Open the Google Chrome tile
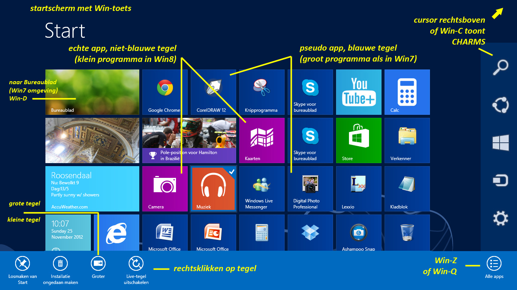The height and width of the screenshot is (290, 517). 165,92
